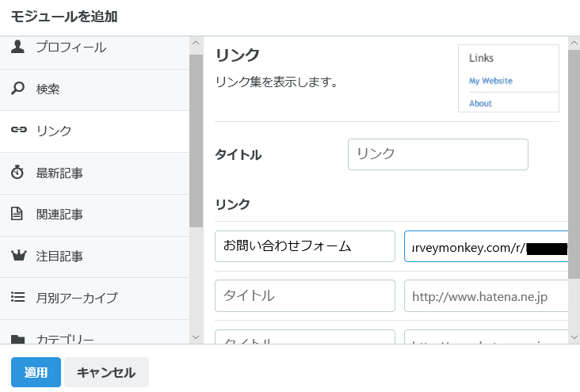
Task: Click About link in preview
Action: point(480,104)
